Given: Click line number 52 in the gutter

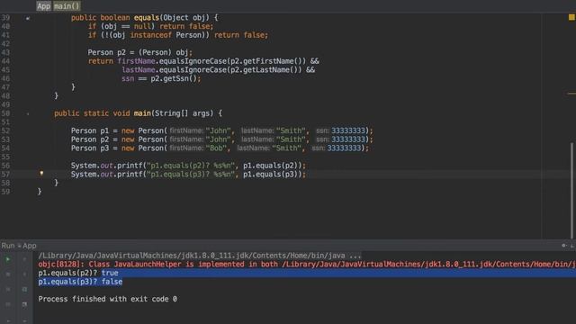Looking at the screenshot, I should tap(5, 130).
